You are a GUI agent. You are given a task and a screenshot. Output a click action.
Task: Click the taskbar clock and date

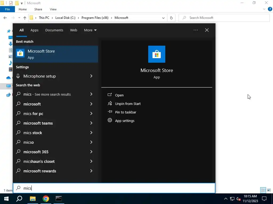(250, 199)
